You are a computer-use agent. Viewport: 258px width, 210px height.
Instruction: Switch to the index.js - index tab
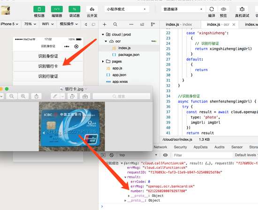tap(179, 25)
